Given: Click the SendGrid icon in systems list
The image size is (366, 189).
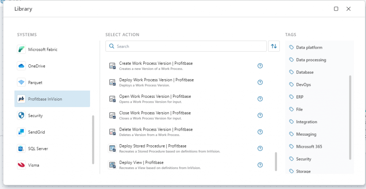Looking at the screenshot, I should click(x=21, y=132).
